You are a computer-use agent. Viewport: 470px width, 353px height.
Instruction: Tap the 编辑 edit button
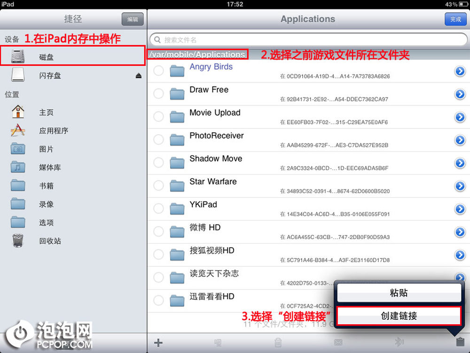(133, 19)
